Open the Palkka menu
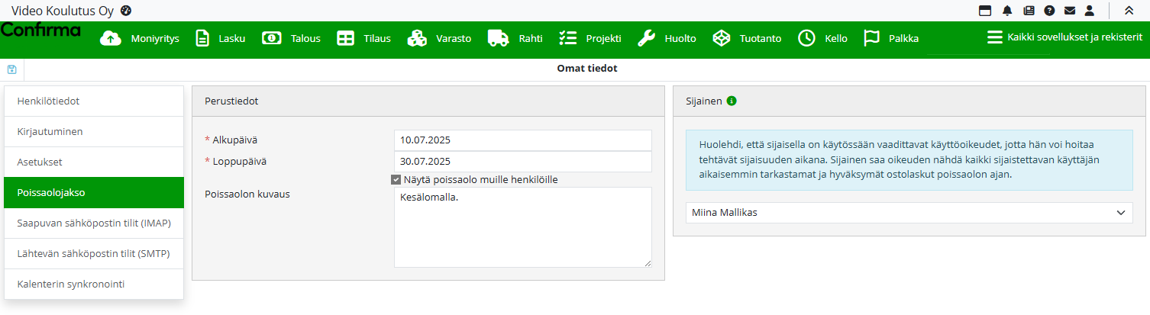Screen dimensions: 1150x315 tap(890, 38)
